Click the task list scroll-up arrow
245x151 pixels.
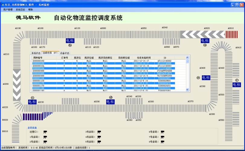[x=187, y=61]
